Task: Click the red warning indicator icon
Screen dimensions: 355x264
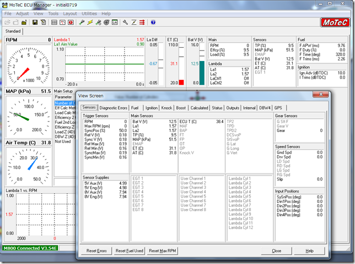Action: [71, 23]
